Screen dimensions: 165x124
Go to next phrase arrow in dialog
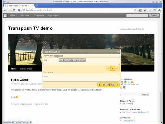click(117, 68)
